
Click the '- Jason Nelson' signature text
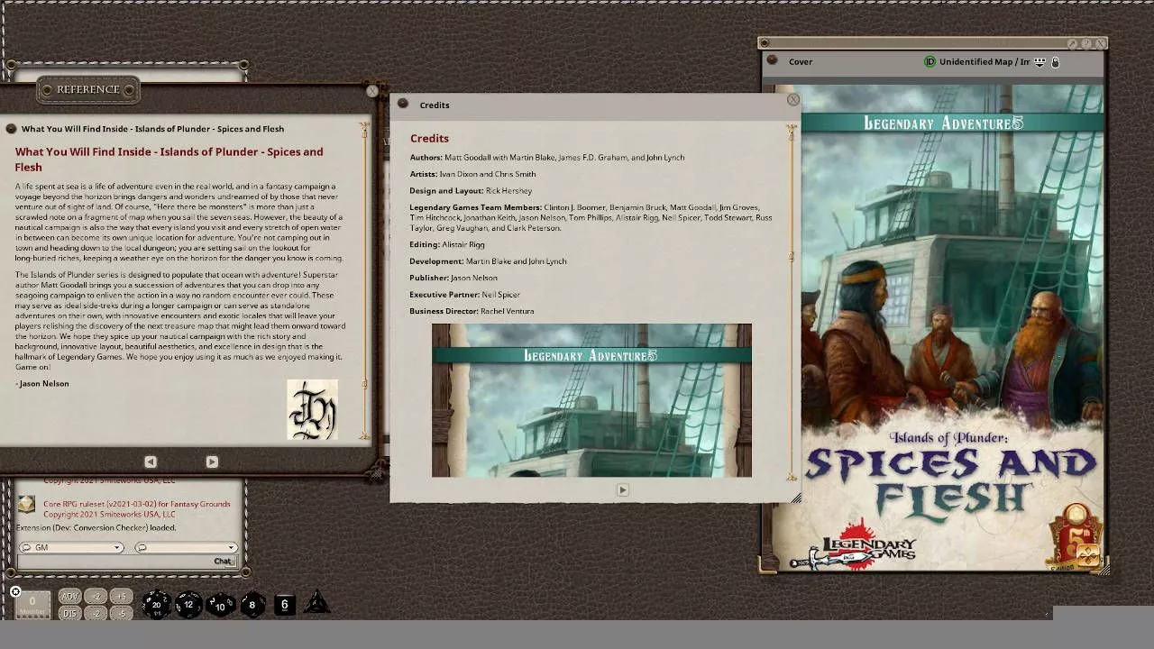[42, 384]
